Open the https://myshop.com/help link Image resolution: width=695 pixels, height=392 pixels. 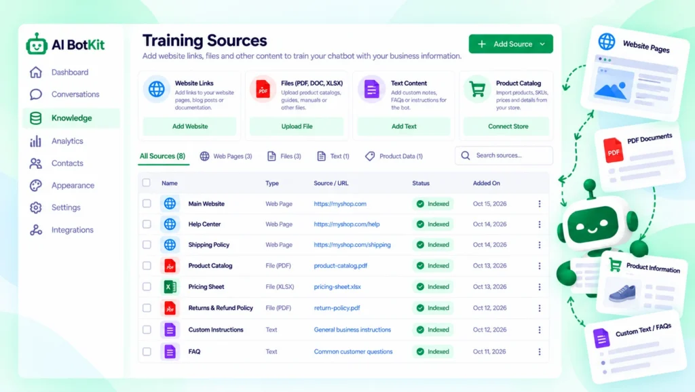pos(347,224)
